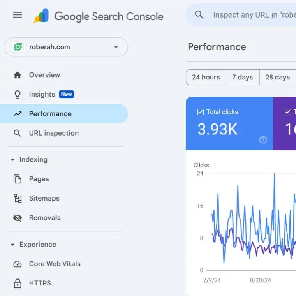
Task: Click the Google Search Console logo
Action: (98, 16)
